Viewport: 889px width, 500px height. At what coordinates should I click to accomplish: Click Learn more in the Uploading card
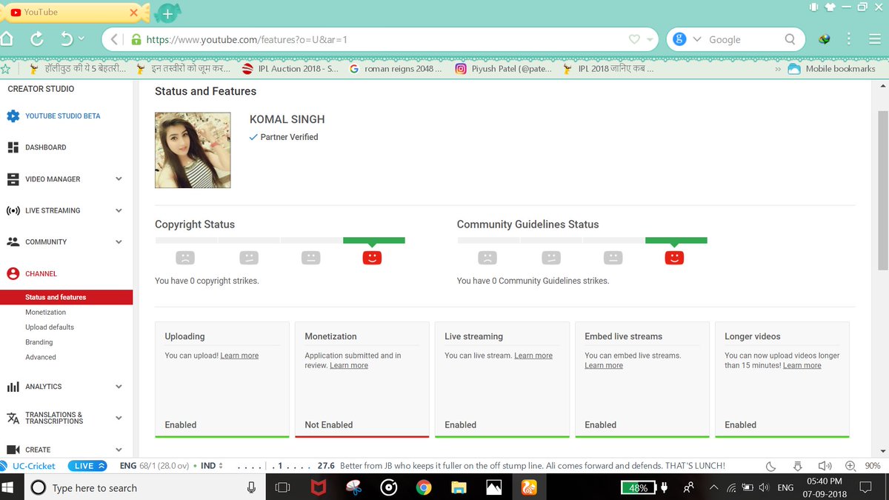(239, 356)
